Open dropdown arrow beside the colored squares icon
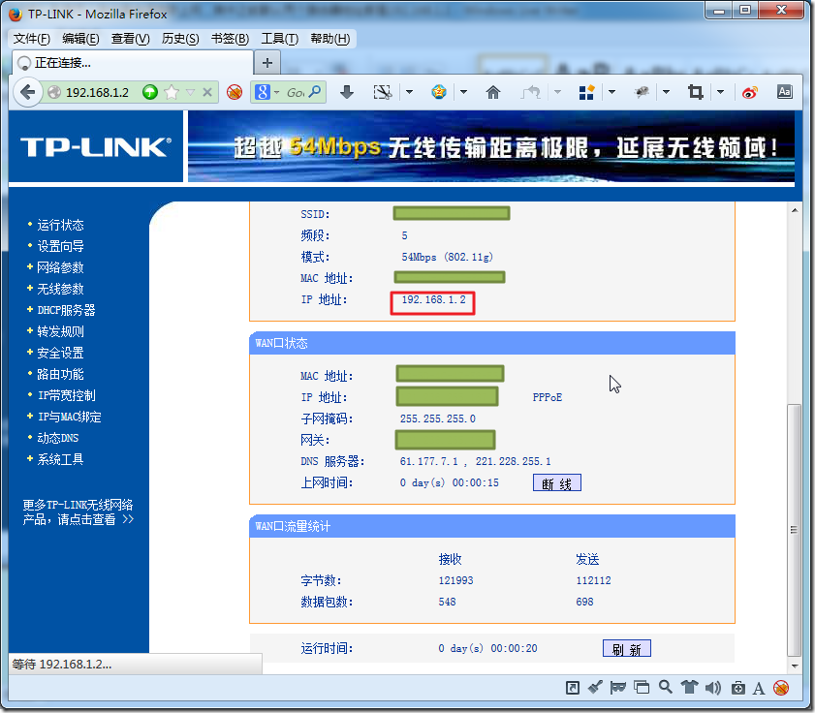Screen dimensions: 815x713 point(611,92)
